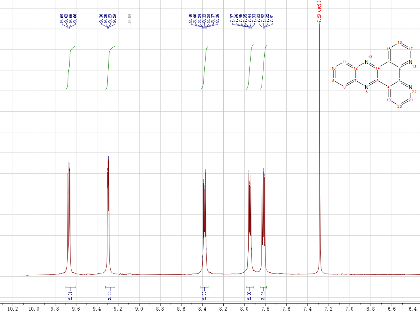The width and height of the screenshot is (420, 313).
Task: Click the CDCl3 solvent peak at 7.29 ppm
Action: pyautogui.click(x=320, y=161)
